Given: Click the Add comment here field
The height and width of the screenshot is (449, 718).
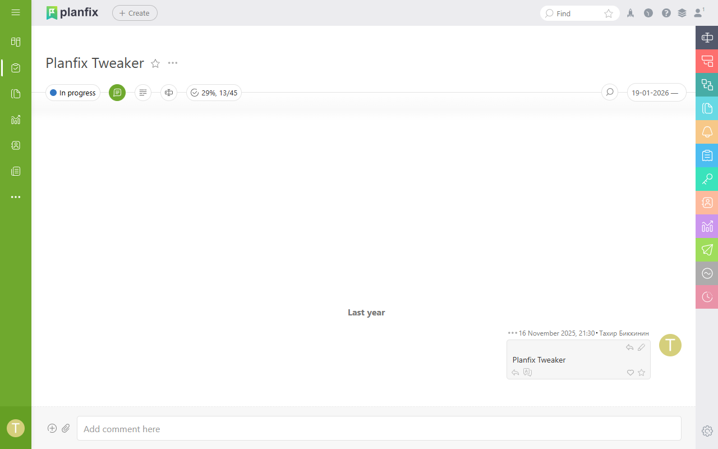Looking at the screenshot, I should click(379, 428).
